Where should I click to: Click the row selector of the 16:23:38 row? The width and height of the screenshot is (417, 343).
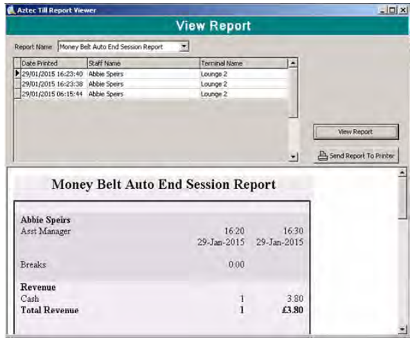click(17, 84)
